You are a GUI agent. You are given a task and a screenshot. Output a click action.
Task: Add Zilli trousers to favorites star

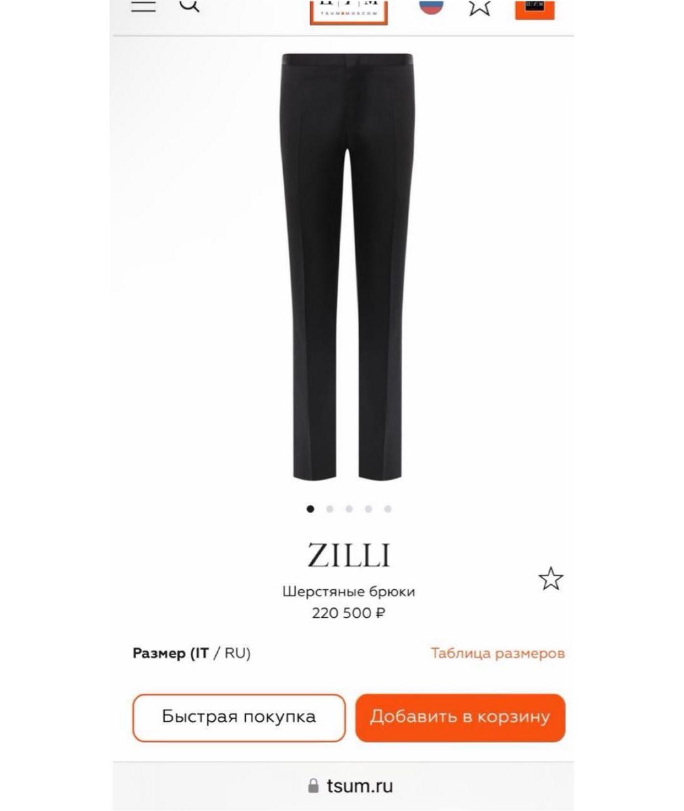pyautogui.click(x=550, y=578)
